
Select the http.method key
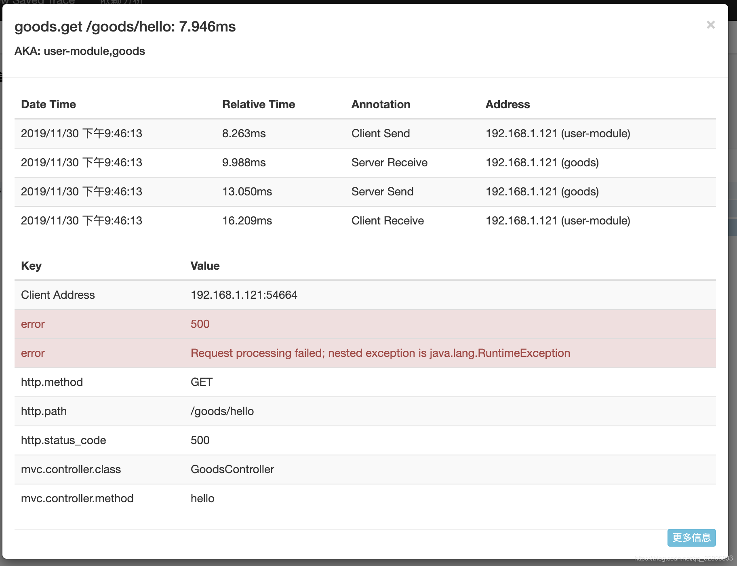click(x=52, y=382)
